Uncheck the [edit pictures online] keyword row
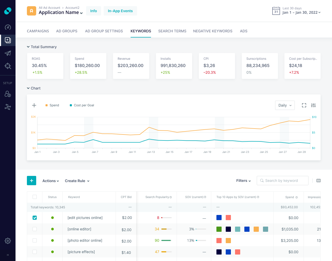332x261 pixels. [x=35, y=218]
